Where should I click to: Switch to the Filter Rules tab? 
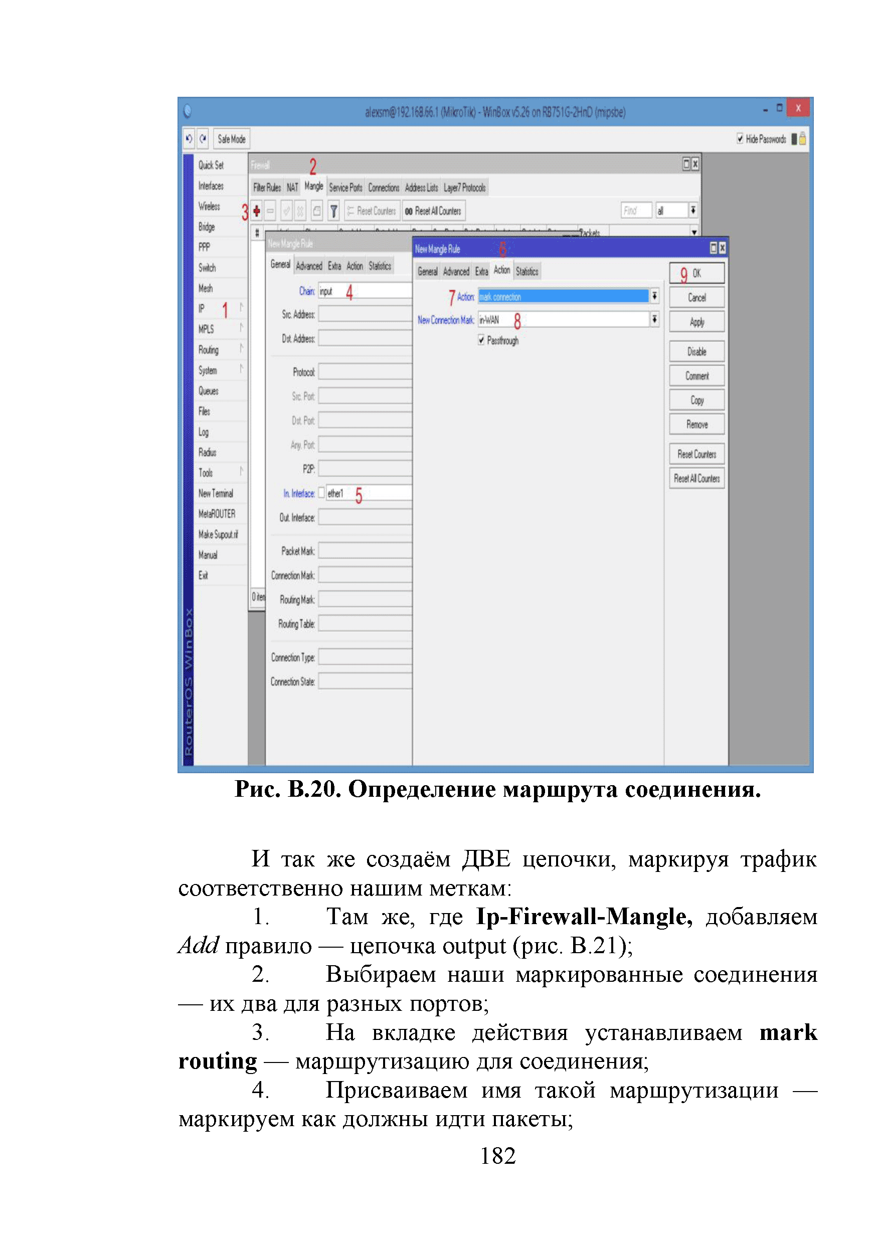[267, 188]
